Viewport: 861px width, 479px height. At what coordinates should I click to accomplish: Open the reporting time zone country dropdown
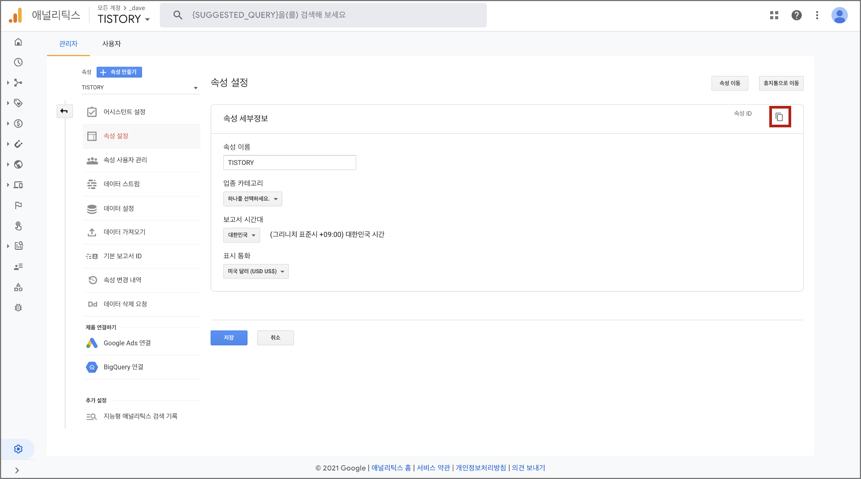point(242,235)
